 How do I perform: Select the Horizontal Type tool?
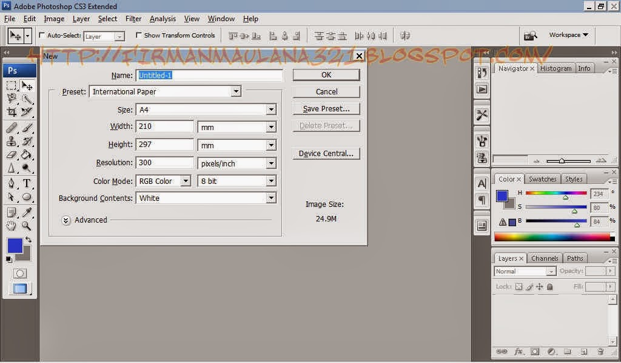click(x=27, y=183)
